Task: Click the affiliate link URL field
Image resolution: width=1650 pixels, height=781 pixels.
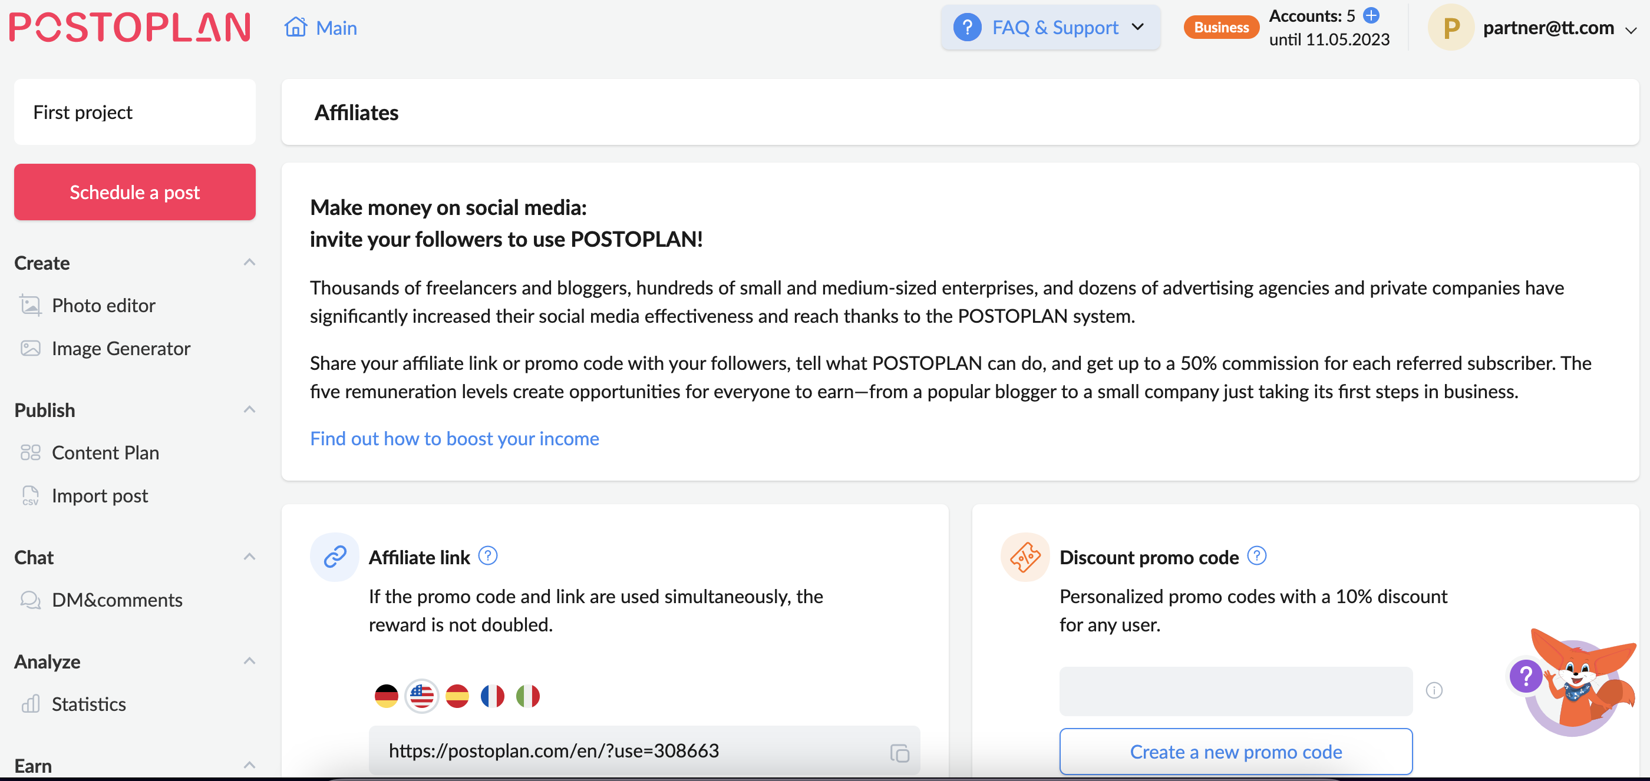Action: coord(644,751)
